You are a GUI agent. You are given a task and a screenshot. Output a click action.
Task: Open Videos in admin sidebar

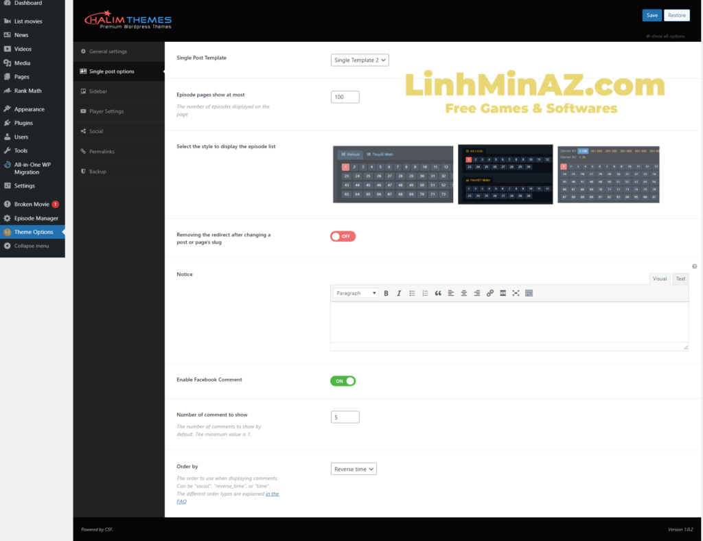(x=32, y=49)
